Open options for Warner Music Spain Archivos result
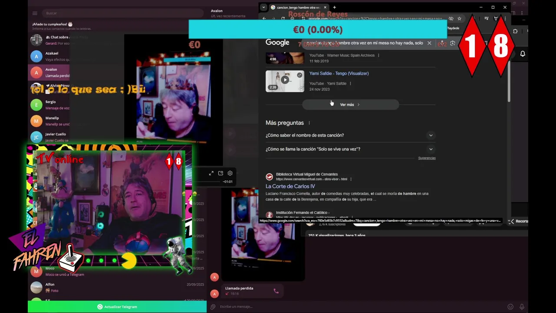Image resolution: width=556 pixels, height=313 pixels. [x=379, y=56]
